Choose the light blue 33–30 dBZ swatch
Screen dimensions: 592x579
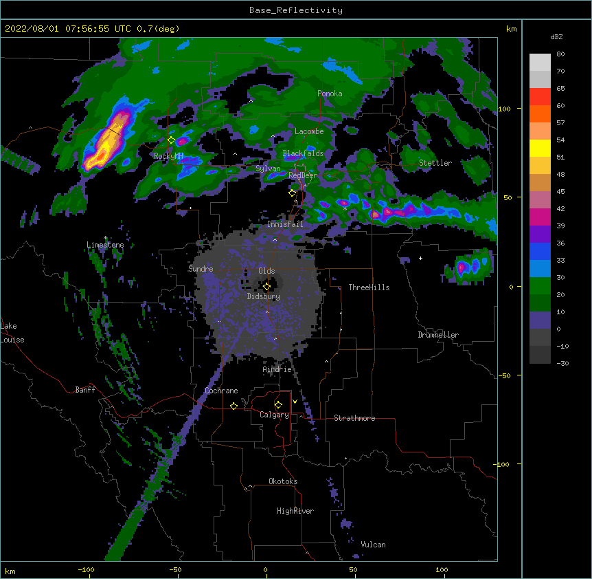(540, 269)
